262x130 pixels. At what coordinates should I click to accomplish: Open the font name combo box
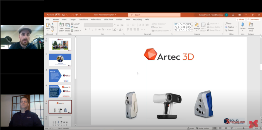pos(95,25)
